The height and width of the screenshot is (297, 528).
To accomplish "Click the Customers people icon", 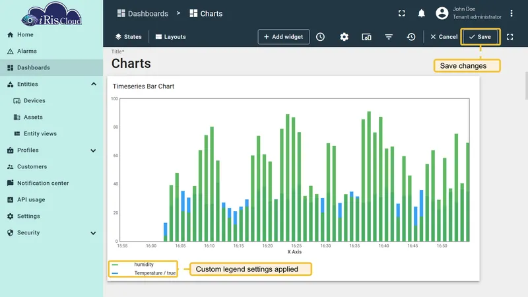I will [10, 167].
